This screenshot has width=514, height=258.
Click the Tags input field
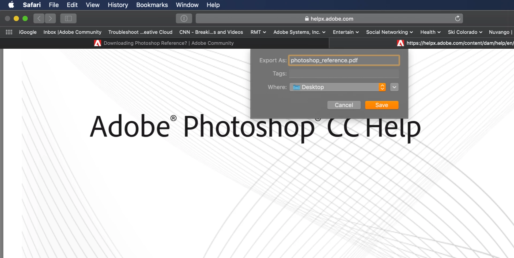tap(344, 73)
